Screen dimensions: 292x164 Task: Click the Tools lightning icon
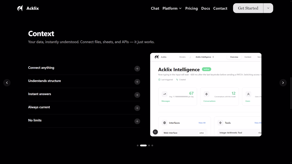(220, 123)
